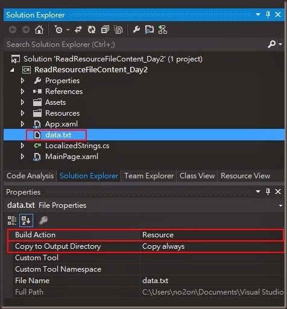The width and height of the screenshot is (287, 309).
Task: Open Solution Explorer window position dropdown
Action: coord(258,14)
